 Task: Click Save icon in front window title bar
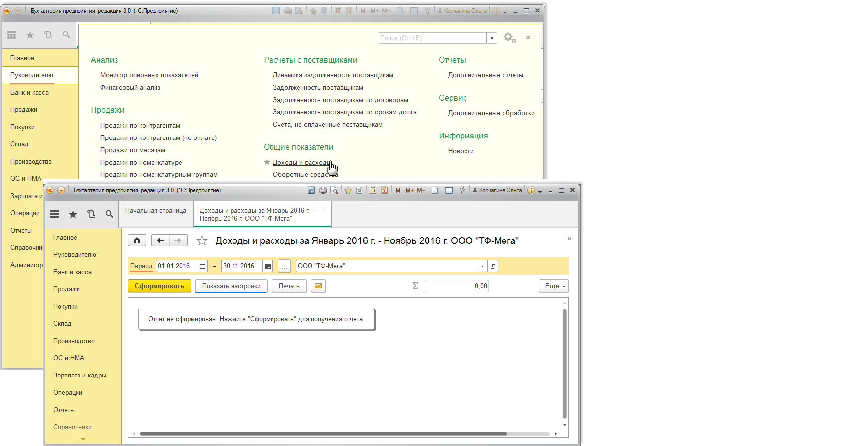click(x=311, y=190)
